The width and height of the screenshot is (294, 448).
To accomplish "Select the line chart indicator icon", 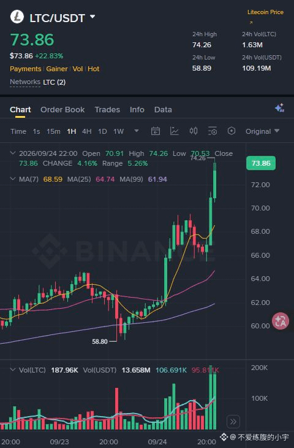I will (x=174, y=131).
